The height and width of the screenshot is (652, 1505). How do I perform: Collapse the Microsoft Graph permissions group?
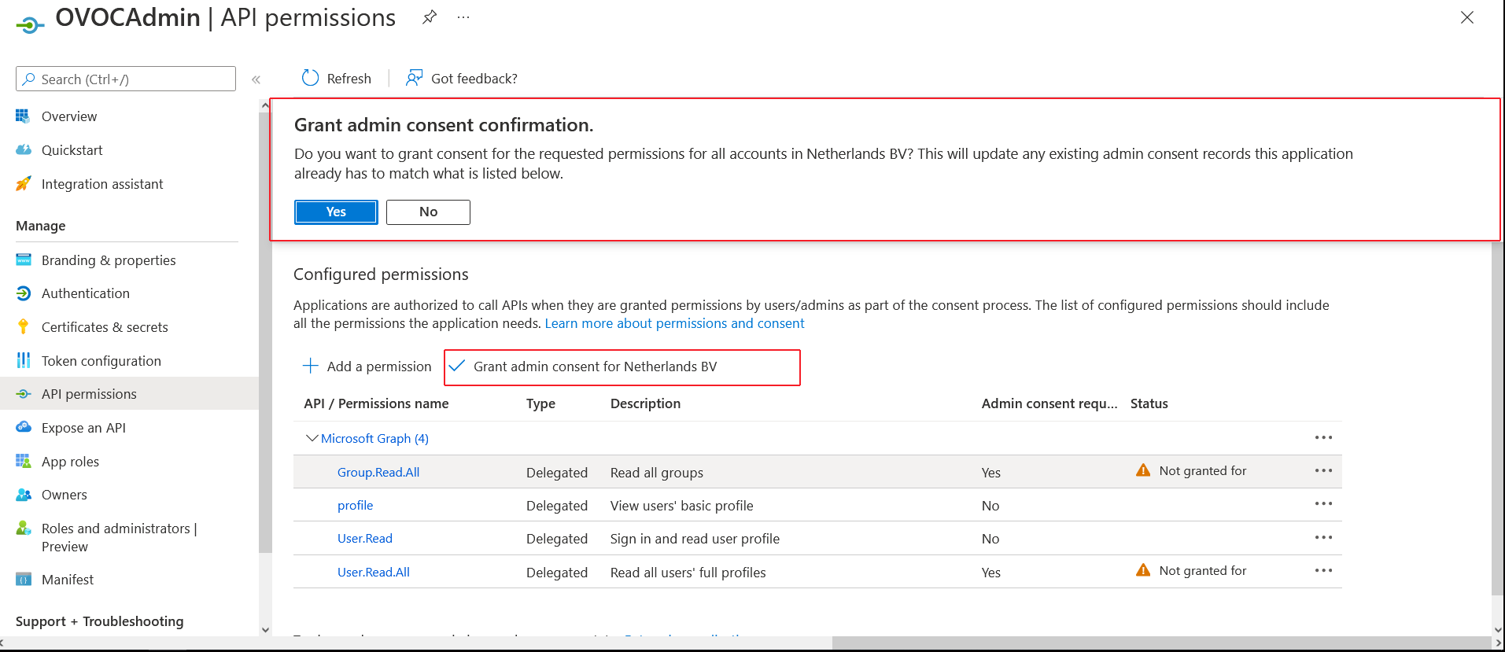pos(312,438)
